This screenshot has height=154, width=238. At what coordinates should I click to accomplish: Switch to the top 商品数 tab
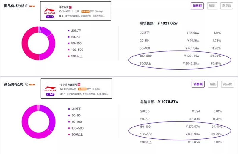pyautogui.click(x=226, y=6)
